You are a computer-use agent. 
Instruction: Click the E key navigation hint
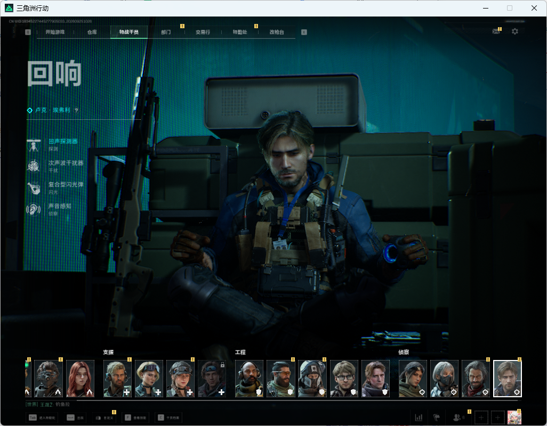tap(304, 32)
